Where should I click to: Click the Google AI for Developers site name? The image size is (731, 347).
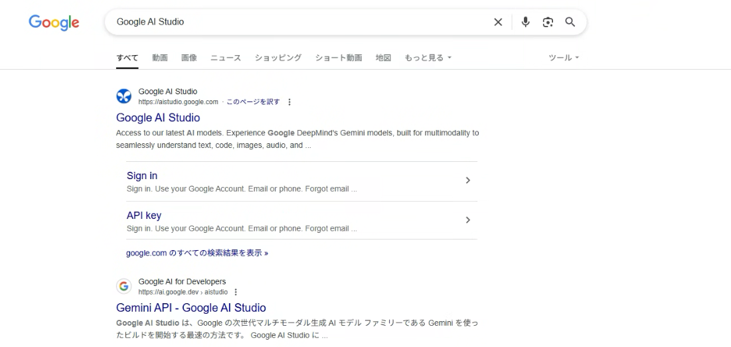[182, 281]
